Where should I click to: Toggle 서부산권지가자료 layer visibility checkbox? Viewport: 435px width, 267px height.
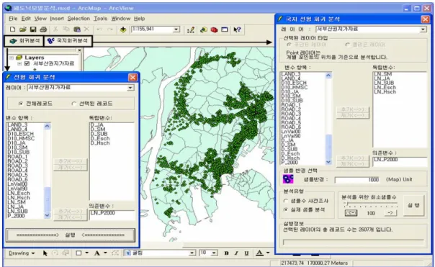coord(27,63)
